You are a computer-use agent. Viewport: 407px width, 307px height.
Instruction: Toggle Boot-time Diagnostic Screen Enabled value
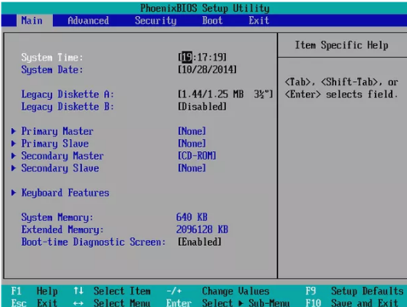(x=199, y=242)
